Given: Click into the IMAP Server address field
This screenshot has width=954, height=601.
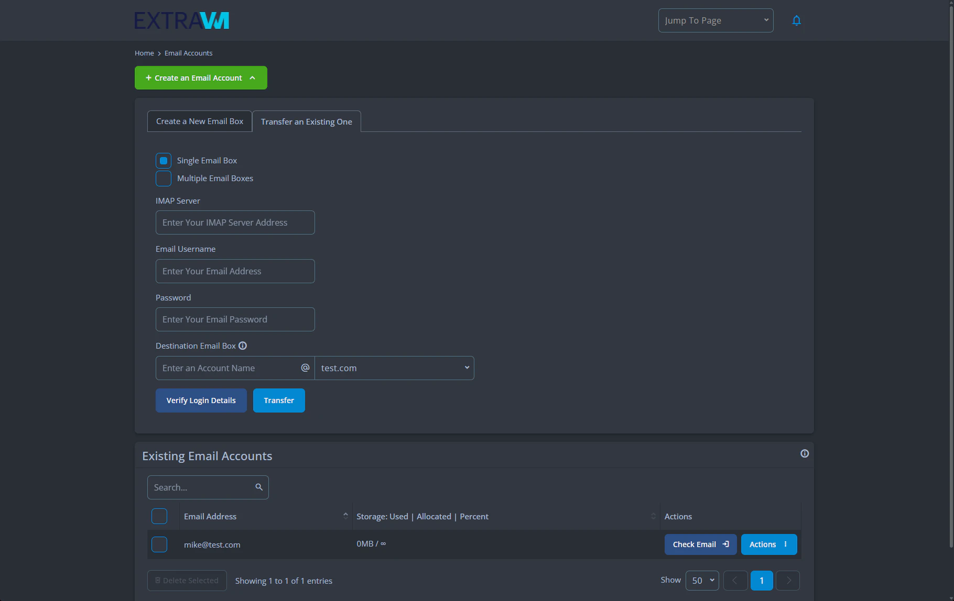Looking at the screenshot, I should [235, 222].
